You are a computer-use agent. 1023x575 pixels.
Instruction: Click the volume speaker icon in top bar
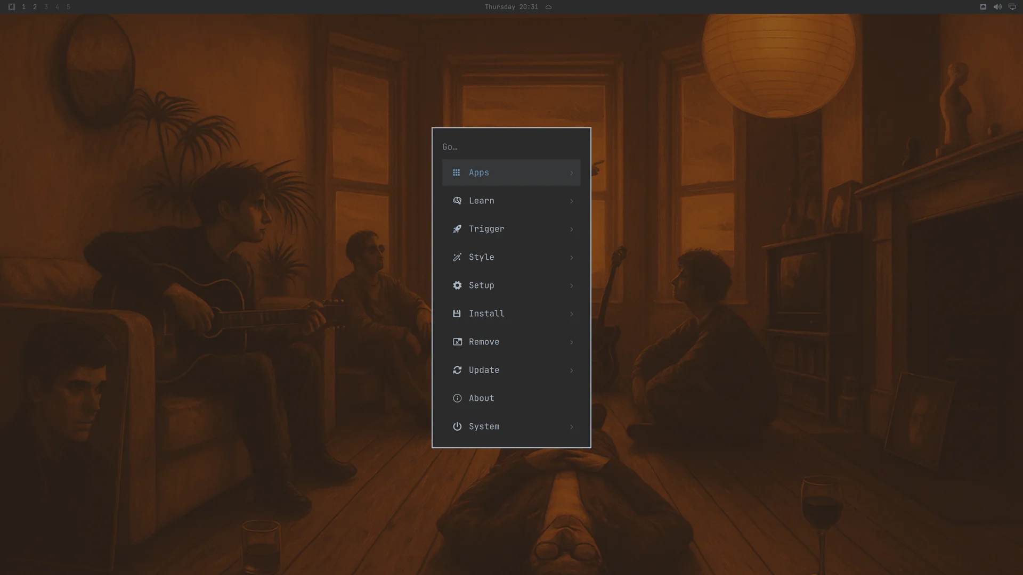tap(997, 7)
